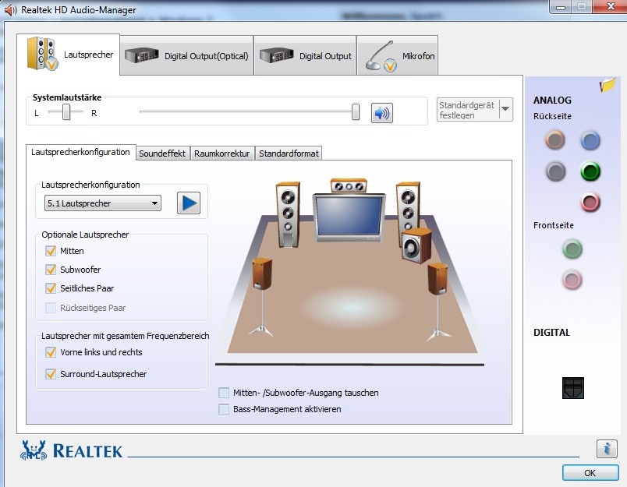
Task: Click the front left tower speaker
Action: point(288,214)
